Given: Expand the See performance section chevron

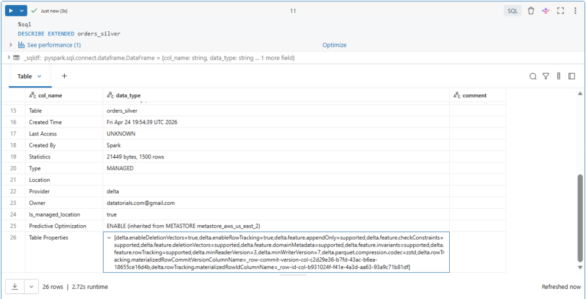Looking at the screenshot, I should 11,45.
